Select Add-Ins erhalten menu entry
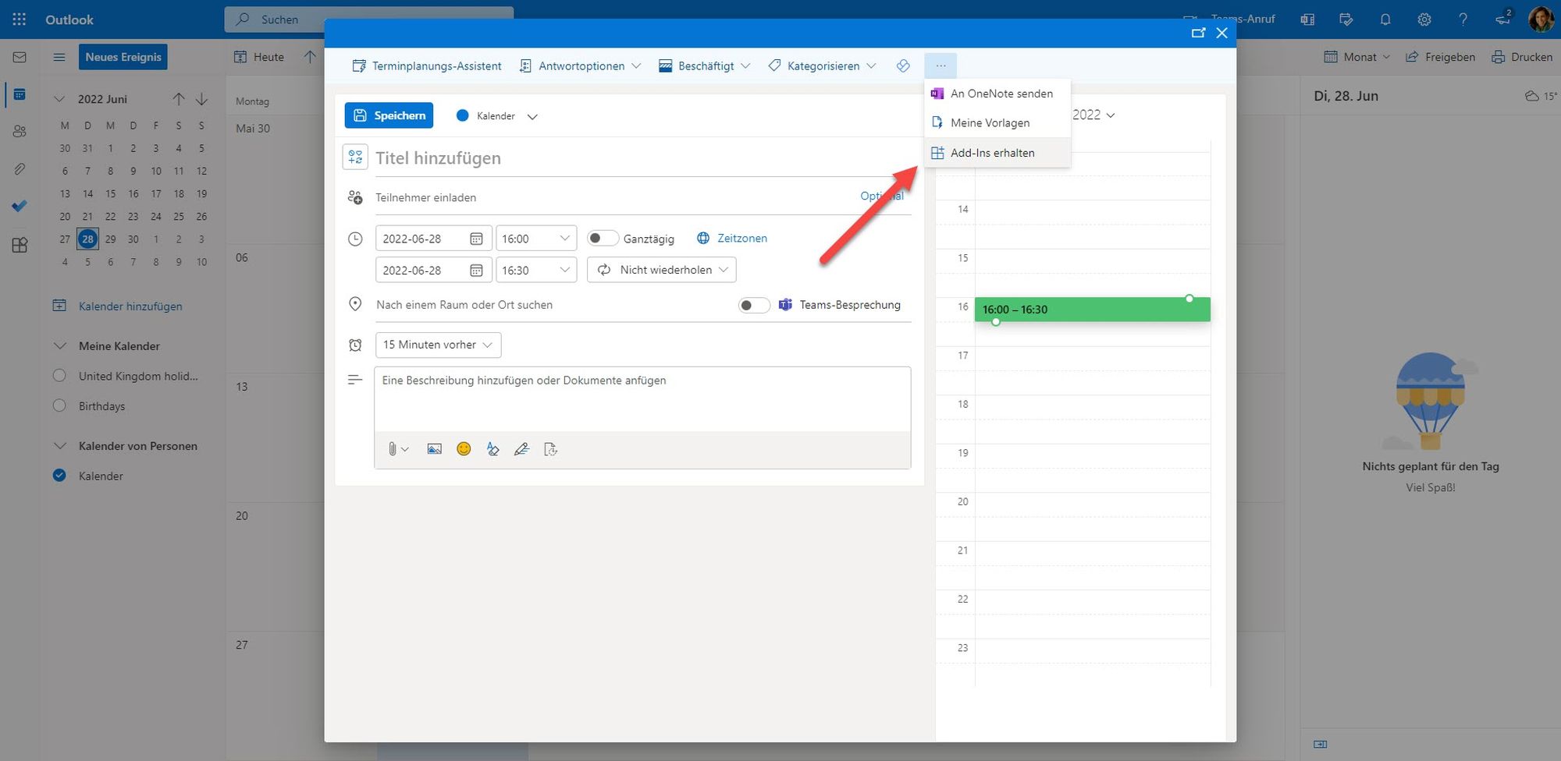Image resolution: width=1561 pixels, height=761 pixels. click(992, 153)
